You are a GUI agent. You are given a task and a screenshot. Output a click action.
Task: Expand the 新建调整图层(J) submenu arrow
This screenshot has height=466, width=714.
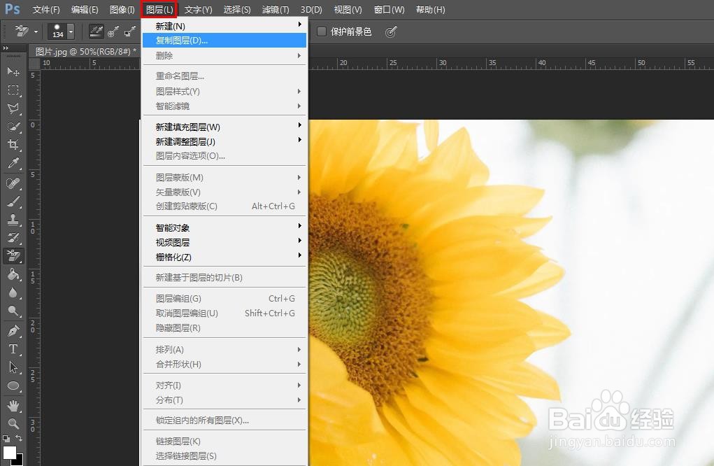tap(299, 139)
